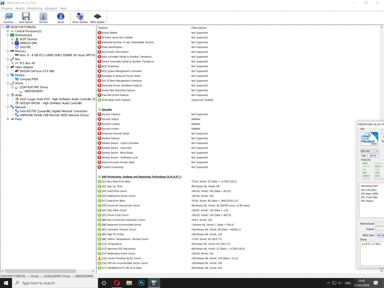Screen dimensions: 384x288
Task: Expand the Central Processor(s) node
Action: [x=8, y=31]
